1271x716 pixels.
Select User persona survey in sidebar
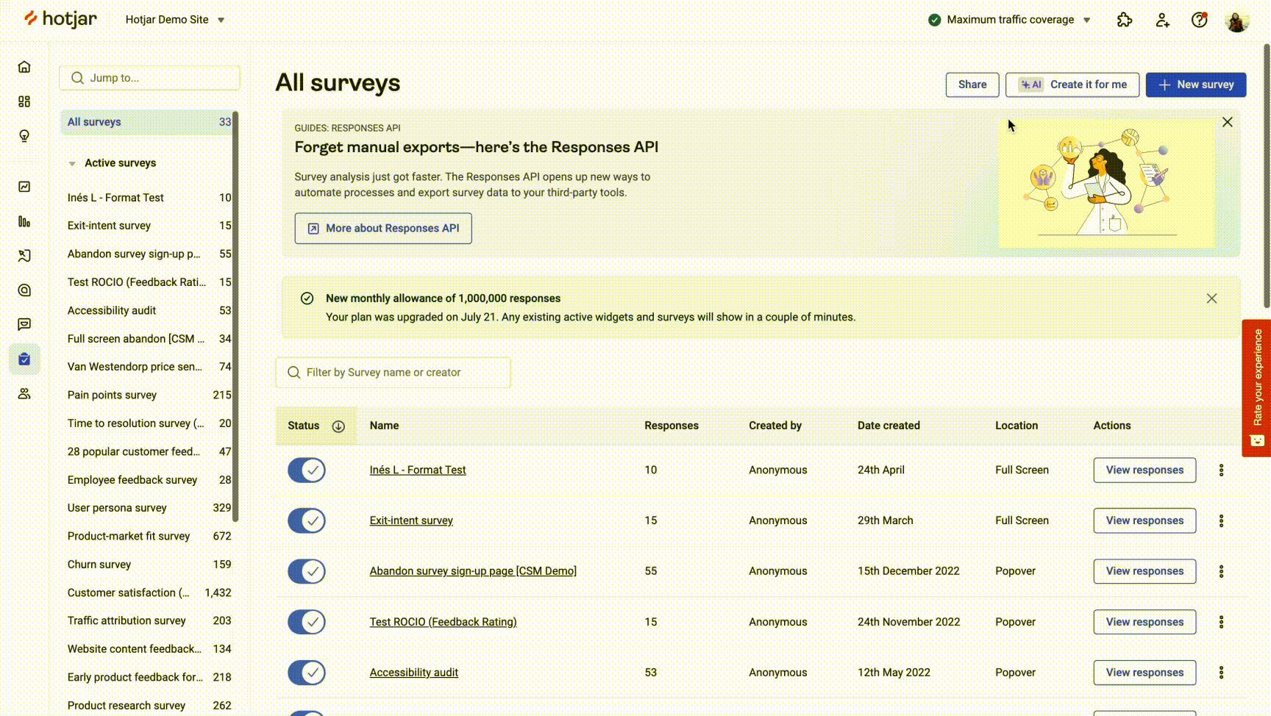pyautogui.click(x=149, y=508)
